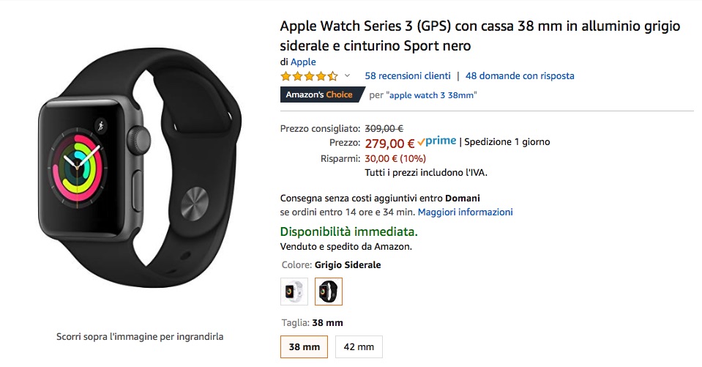Choose the 38 mm size option
702x367 pixels.
point(305,346)
